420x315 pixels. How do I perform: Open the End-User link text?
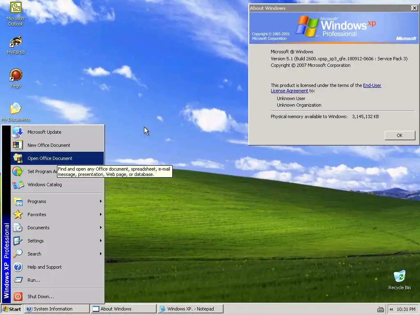pos(372,85)
